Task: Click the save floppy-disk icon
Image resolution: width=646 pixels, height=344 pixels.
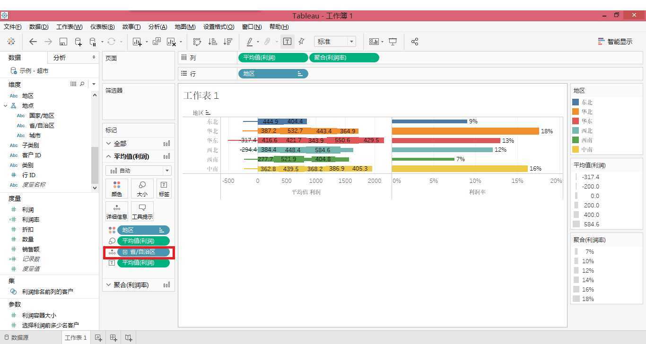Action: point(63,42)
